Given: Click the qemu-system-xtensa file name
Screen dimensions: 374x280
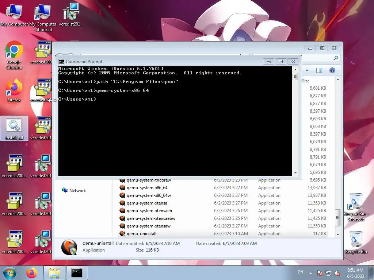Looking at the screenshot, I should [x=147, y=203].
